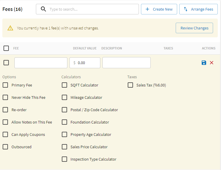Viewport: 221px width, 170px height.
Task: Focus the Type to search field
Action: tap(93, 9)
